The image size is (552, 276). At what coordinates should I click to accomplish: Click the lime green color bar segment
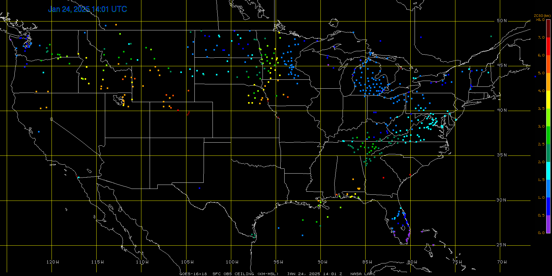(x=548, y=117)
